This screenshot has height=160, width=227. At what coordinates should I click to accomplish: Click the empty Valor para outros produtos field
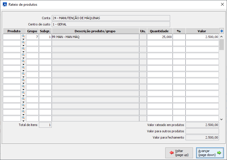click(x=202, y=131)
